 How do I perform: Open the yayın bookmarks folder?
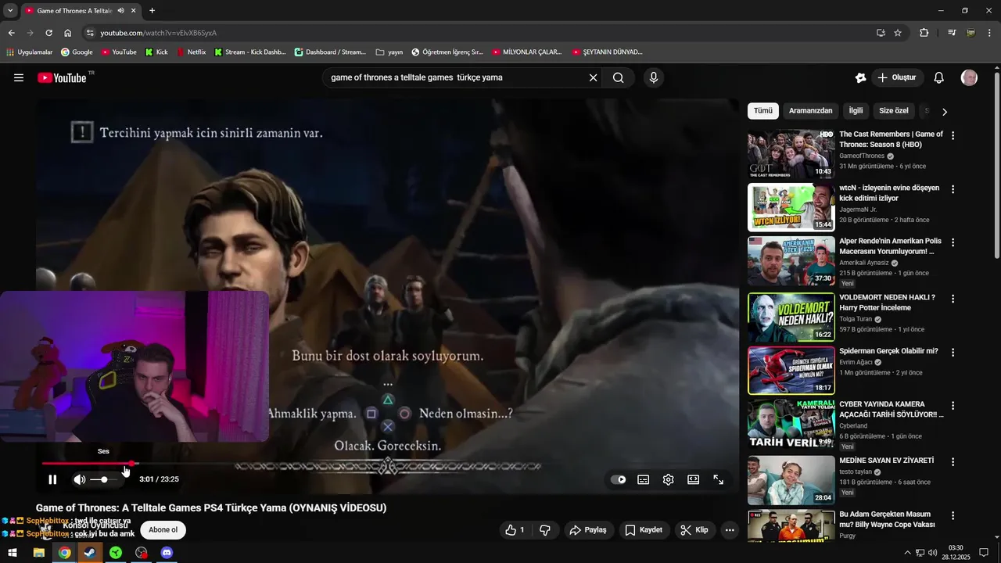click(389, 52)
